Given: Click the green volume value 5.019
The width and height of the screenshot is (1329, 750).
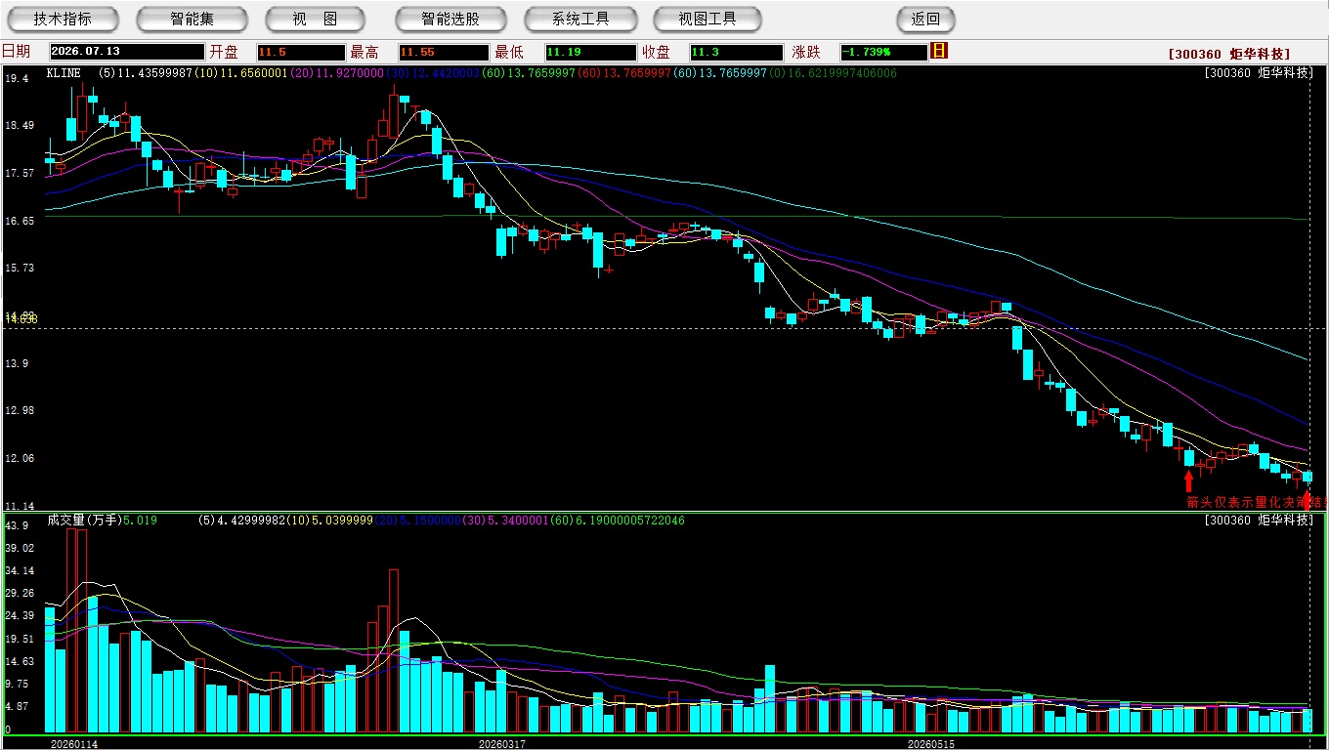Looking at the screenshot, I should click(x=141, y=521).
